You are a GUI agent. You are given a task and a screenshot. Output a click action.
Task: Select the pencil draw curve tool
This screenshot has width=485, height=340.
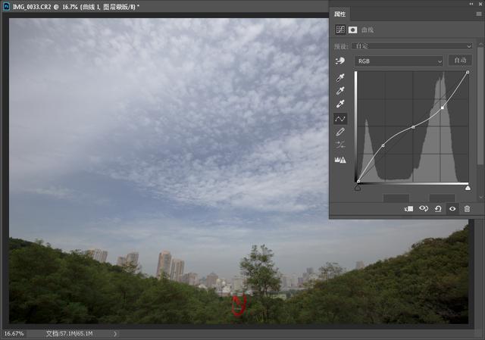click(x=340, y=133)
